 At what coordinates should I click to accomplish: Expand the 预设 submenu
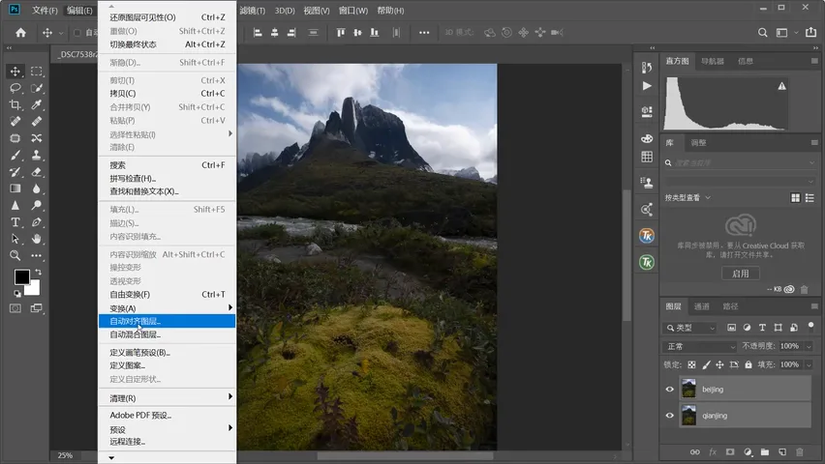tap(167, 429)
